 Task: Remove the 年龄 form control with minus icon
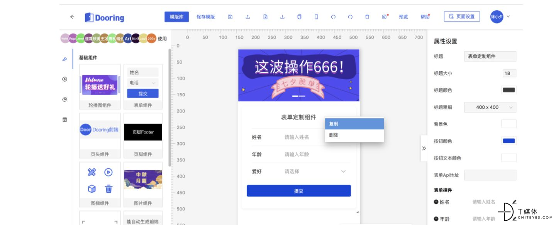(436, 219)
